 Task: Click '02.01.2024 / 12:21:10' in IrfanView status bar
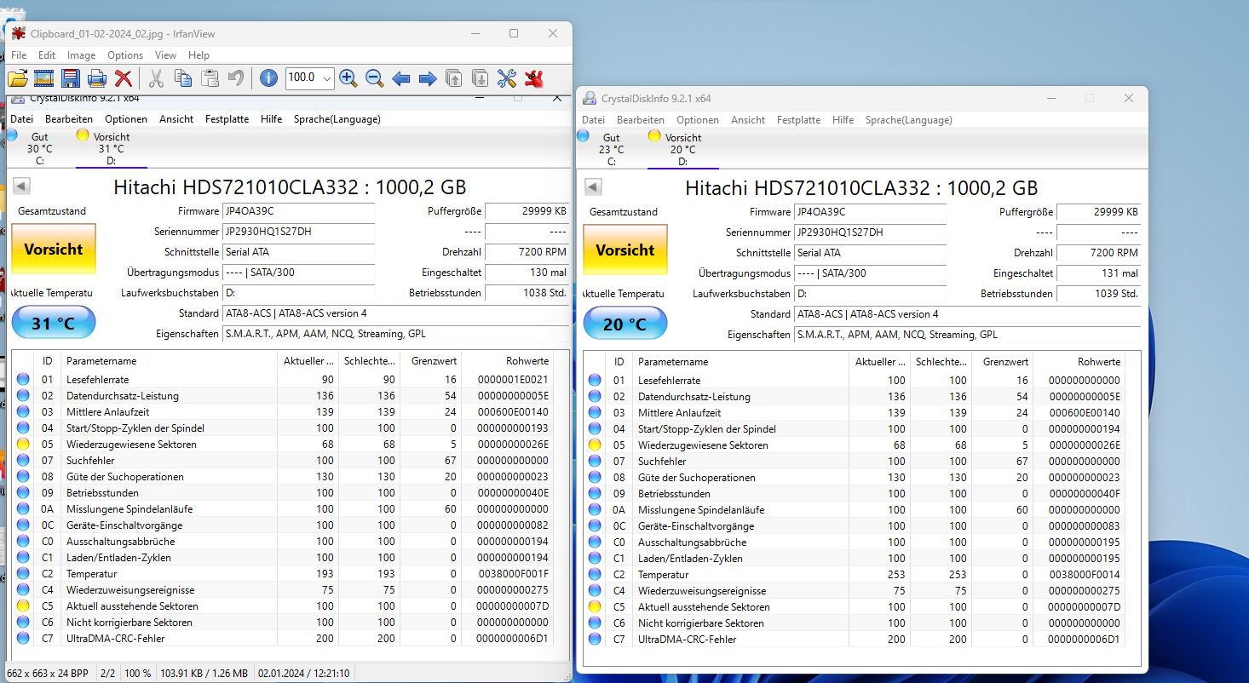pyautogui.click(x=304, y=674)
